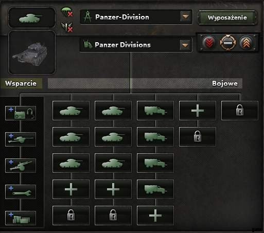Set lower equipment priority with red arrows

tap(209, 43)
